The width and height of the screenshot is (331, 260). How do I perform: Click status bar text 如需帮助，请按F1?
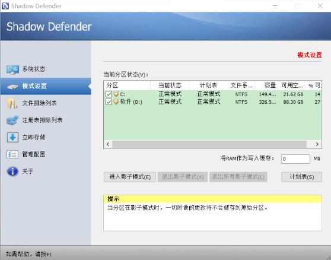(28, 254)
